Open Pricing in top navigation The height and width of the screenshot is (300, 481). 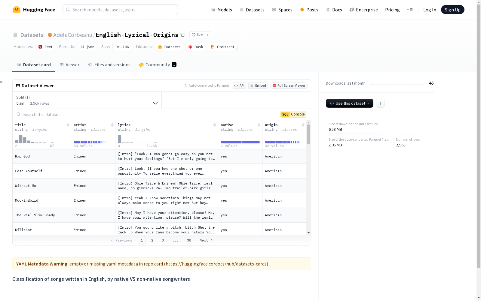(392, 10)
